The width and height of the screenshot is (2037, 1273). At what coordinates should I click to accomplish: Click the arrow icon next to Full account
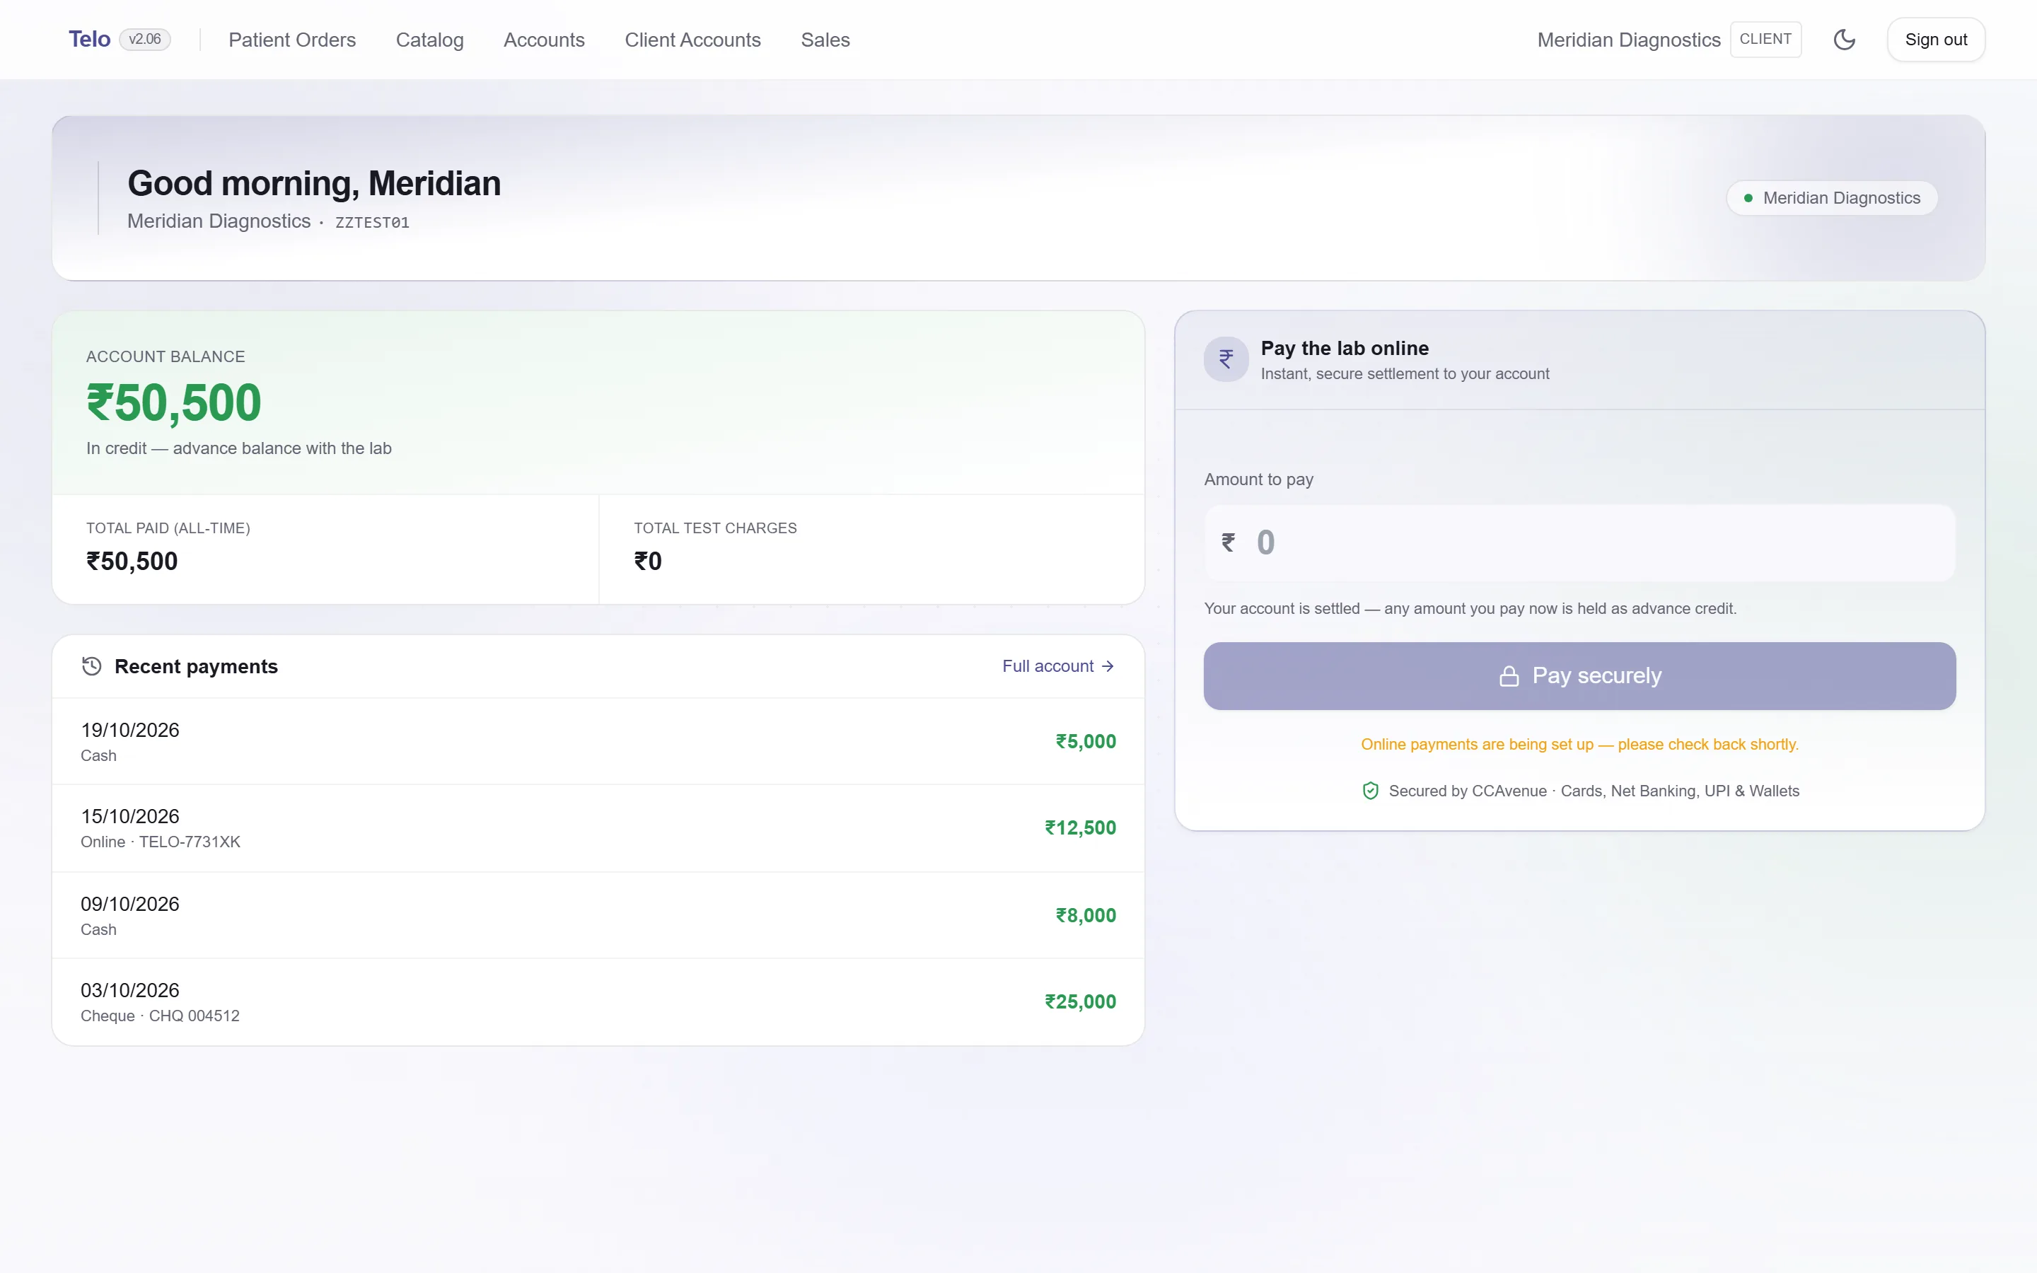pyautogui.click(x=1108, y=666)
